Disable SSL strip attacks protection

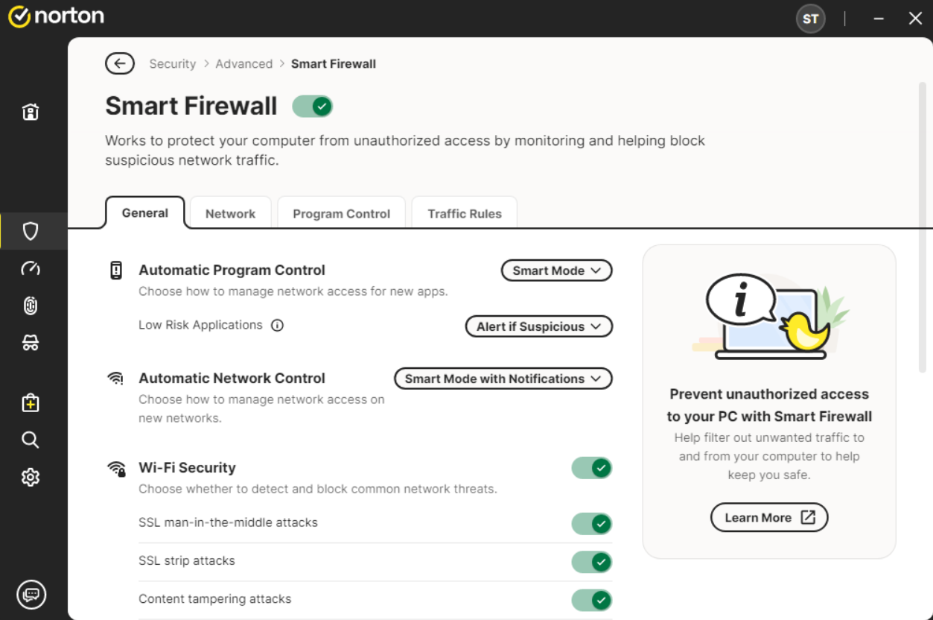coord(591,562)
